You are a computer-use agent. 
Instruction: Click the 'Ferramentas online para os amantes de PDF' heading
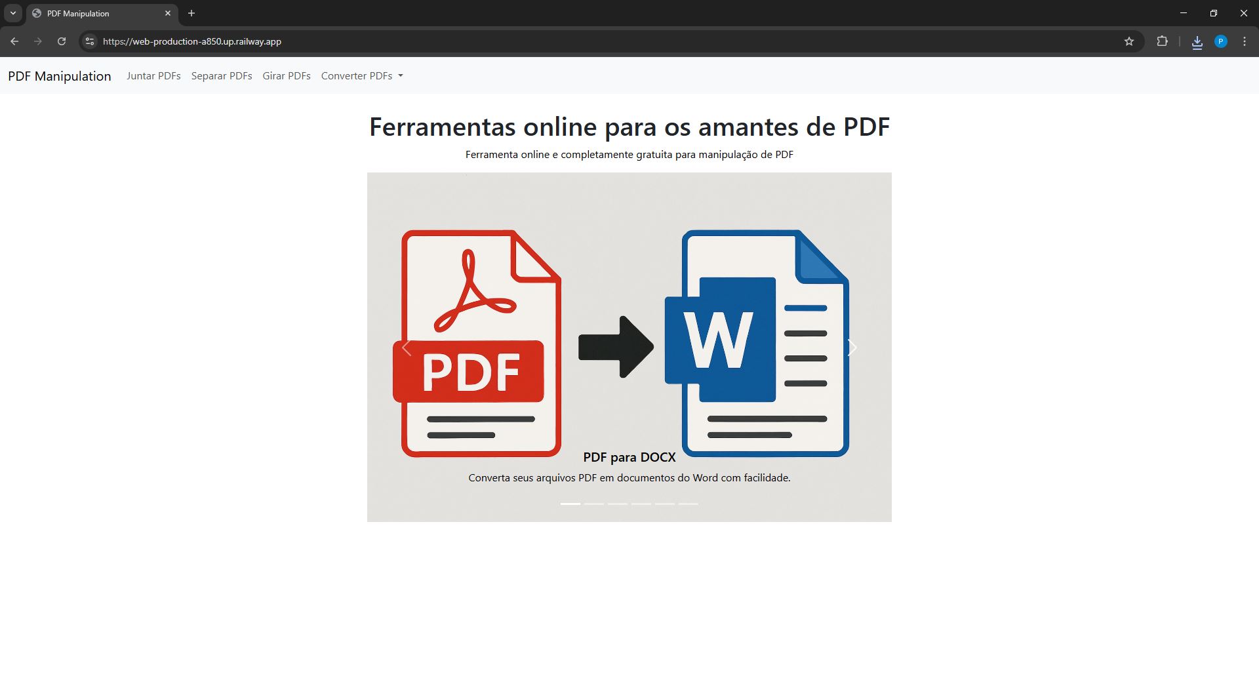point(629,127)
